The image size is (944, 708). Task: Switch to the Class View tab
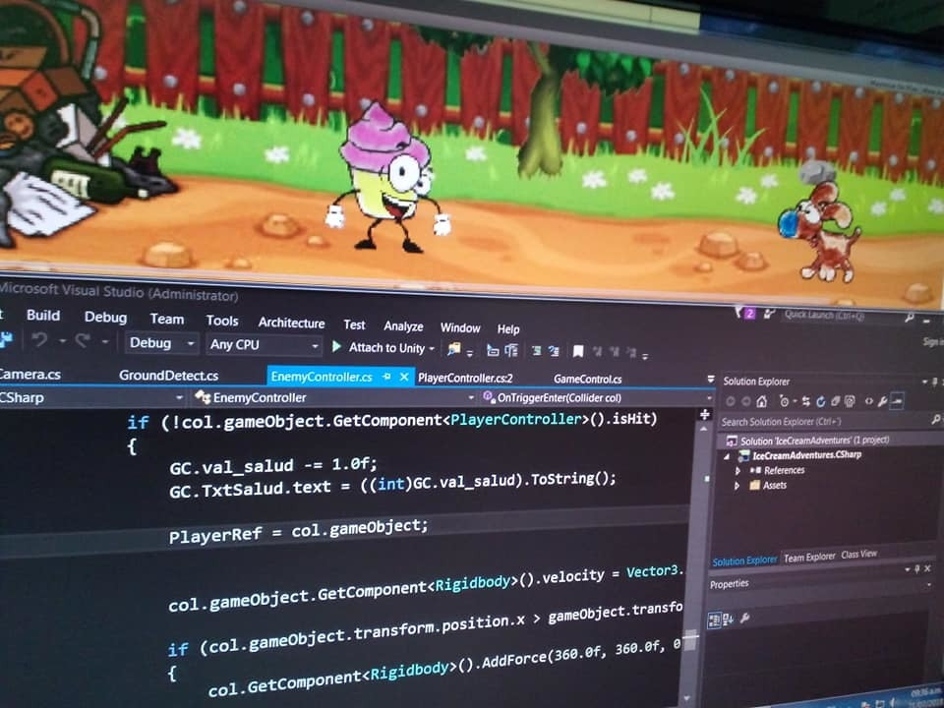coord(859,554)
